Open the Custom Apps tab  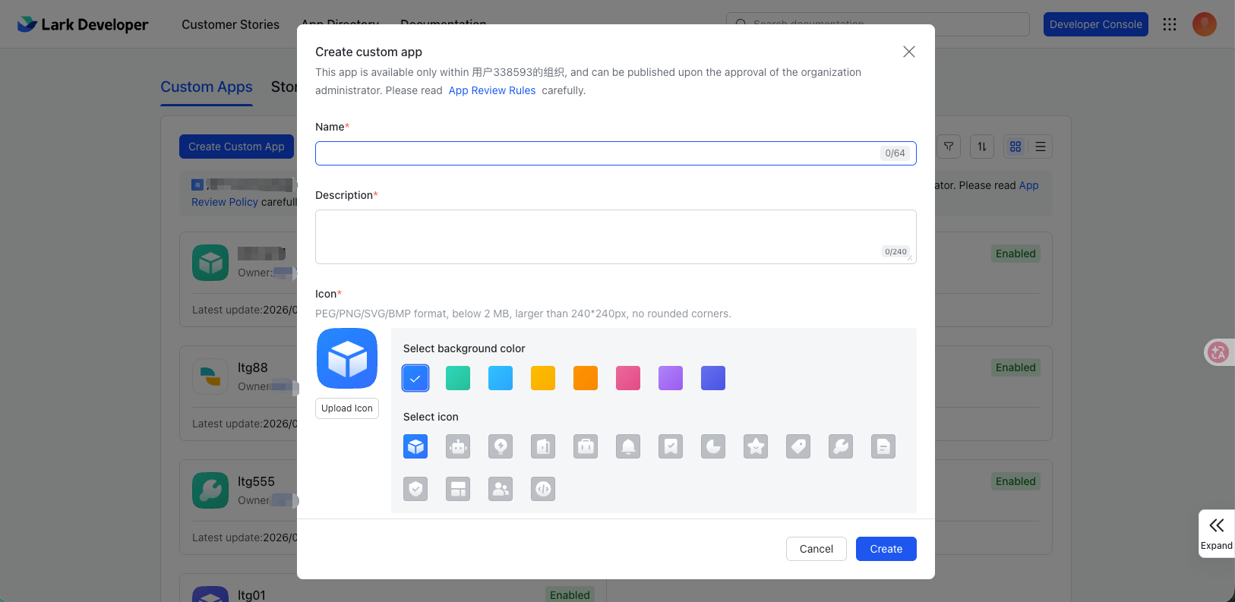(x=207, y=87)
